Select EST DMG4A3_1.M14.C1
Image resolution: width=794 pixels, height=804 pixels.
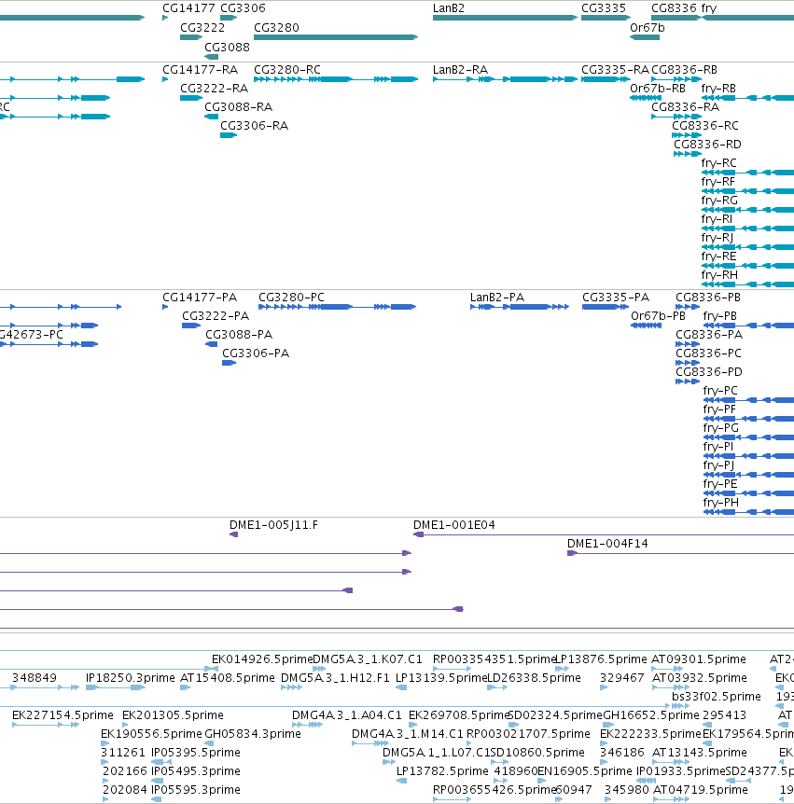[x=370, y=743]
